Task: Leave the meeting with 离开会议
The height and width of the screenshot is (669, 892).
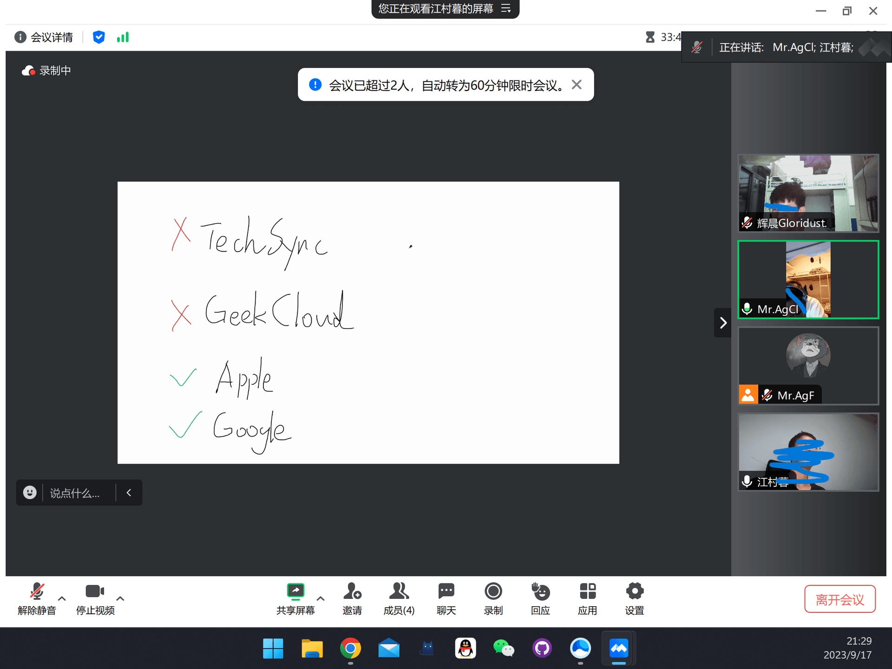Action: tap(840, 599)
